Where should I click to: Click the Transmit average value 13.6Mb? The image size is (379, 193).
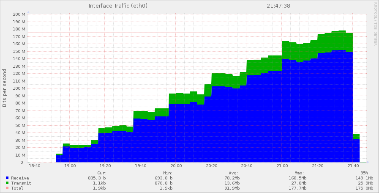(232, 183)
